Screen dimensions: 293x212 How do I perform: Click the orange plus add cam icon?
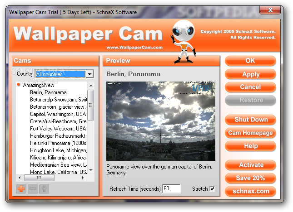(x=21, y=189)
